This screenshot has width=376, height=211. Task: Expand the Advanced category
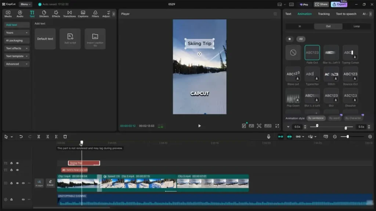click(x=17, y=64)
